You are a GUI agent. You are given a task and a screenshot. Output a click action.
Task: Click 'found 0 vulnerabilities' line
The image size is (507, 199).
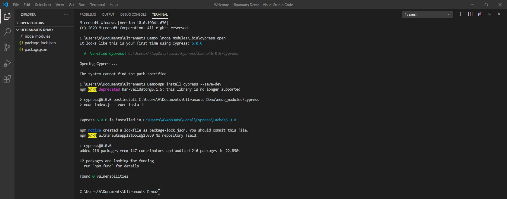(x=104, y=176)
